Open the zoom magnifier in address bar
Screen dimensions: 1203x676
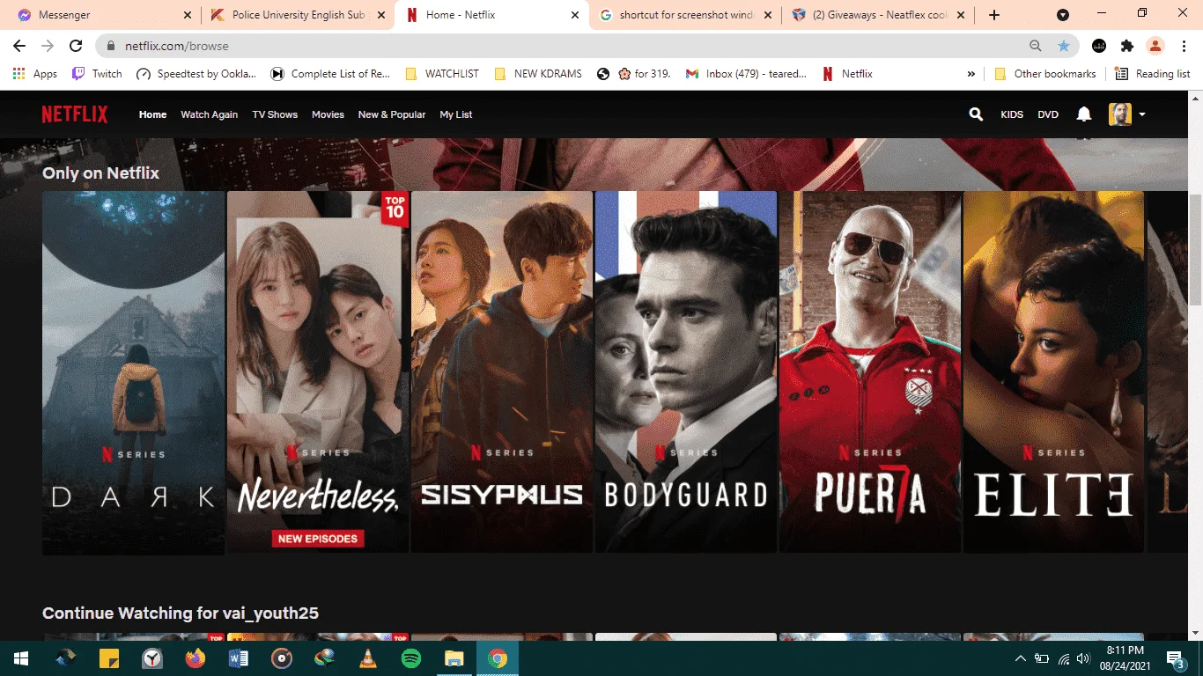1036,46
